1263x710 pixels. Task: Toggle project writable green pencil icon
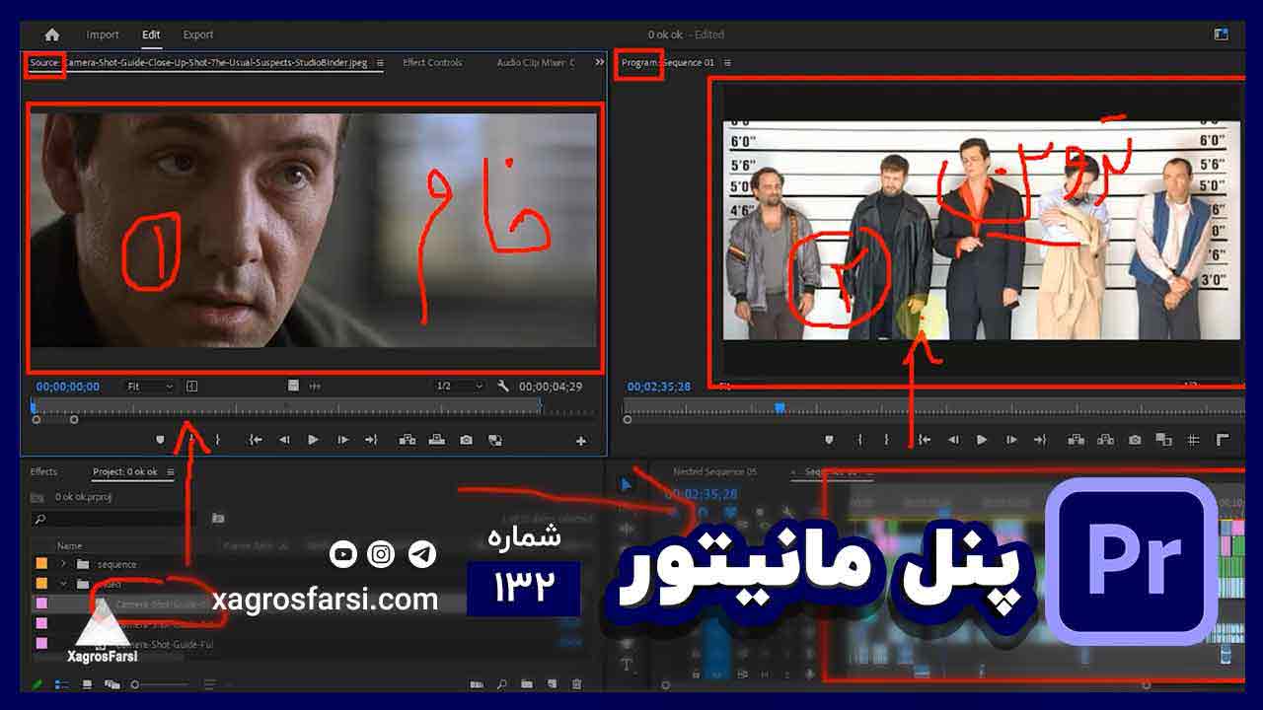coord(37,684)
